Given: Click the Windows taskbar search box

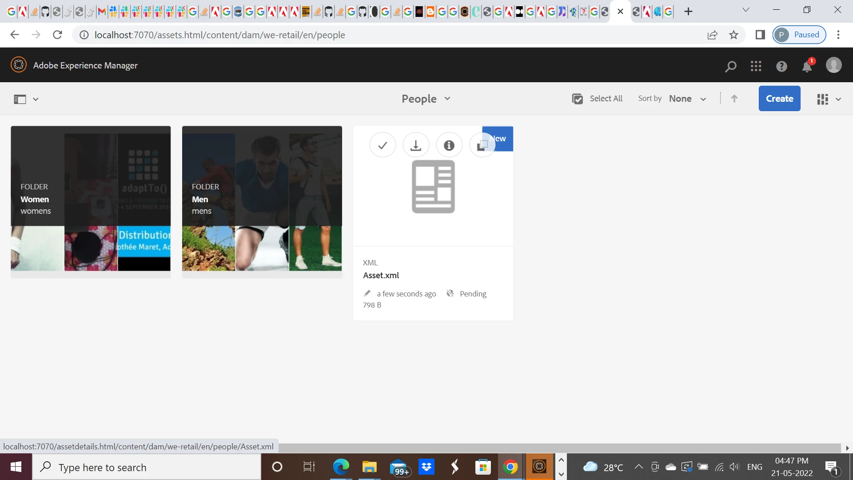Looking at the screenshot, I should point(147,467).
